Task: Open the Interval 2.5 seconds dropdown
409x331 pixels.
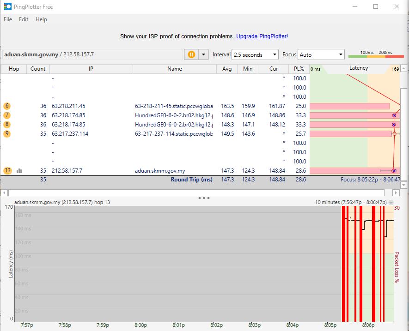Action: 255,54
